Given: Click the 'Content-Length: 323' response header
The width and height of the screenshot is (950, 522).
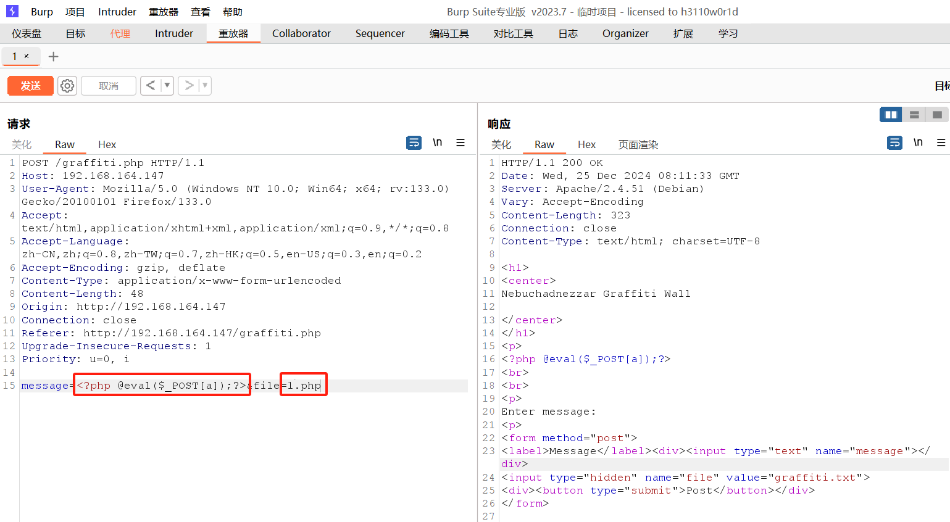Looking at the screenshot, I should (565, 215).
